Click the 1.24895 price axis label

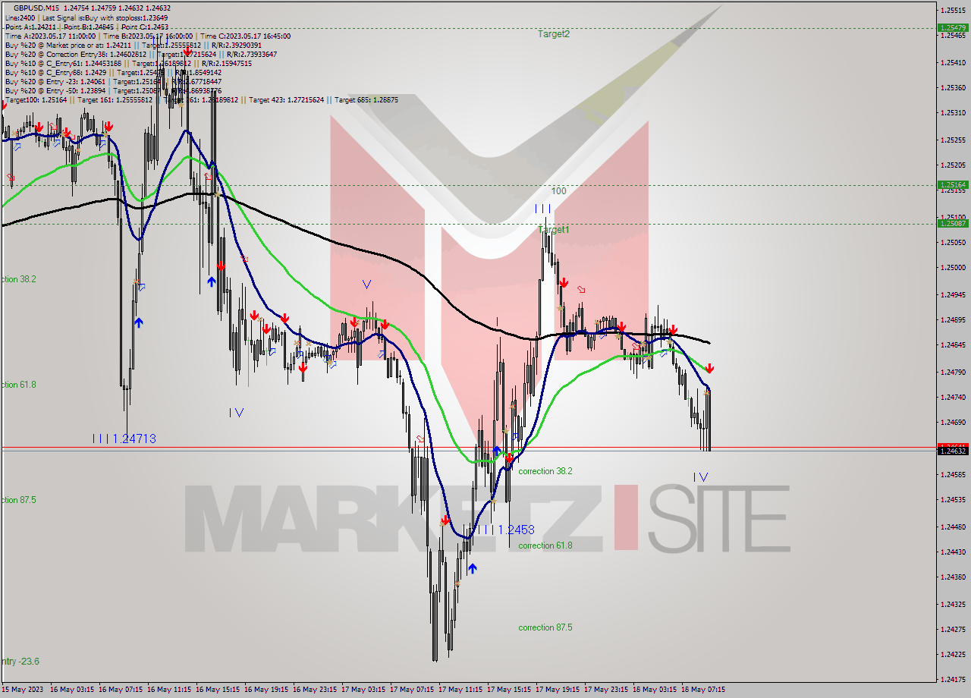click(953, 320)
